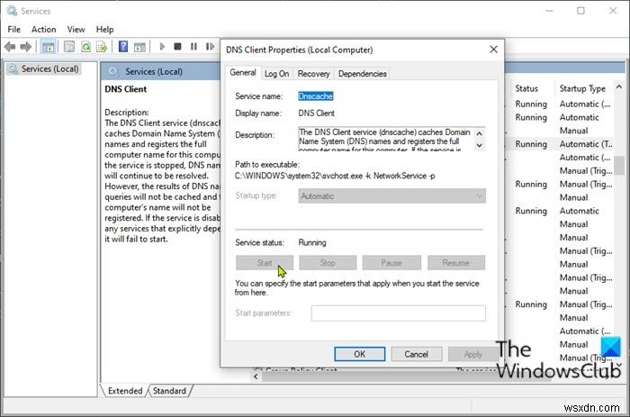
Task: Open the File menu
Action: point(14,30)
